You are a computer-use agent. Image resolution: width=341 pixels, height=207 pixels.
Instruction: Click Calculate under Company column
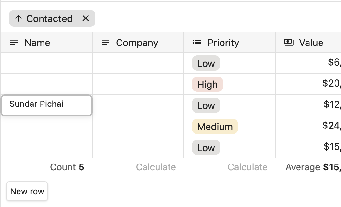coord(156,167)
